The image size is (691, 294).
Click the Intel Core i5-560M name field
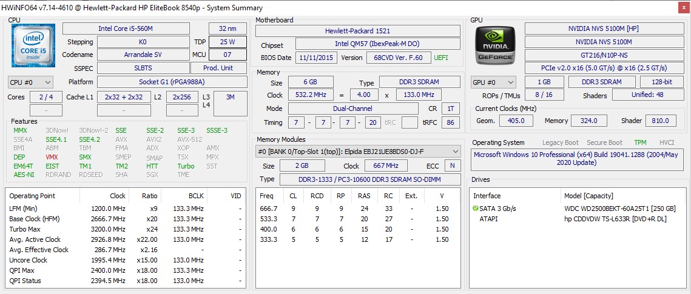pyautogui.click(x=126, y=28)
